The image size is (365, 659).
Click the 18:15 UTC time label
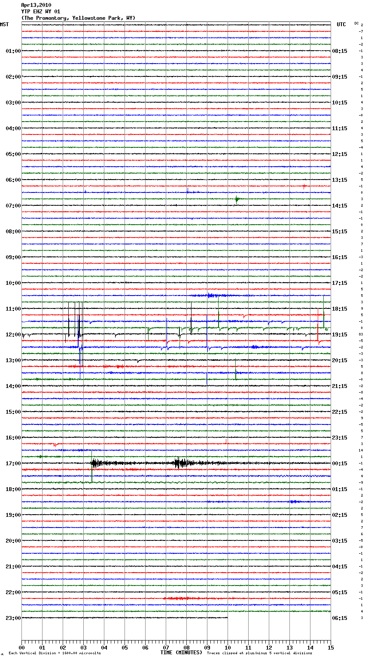339,309
